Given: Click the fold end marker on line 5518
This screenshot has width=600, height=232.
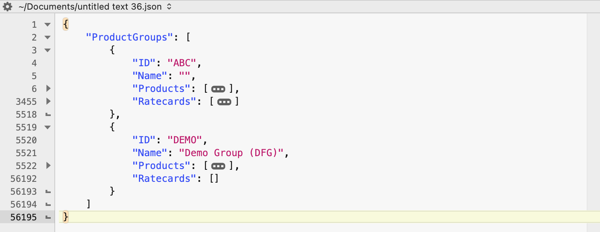Looking at the screenshot, I should click(48, 115).
